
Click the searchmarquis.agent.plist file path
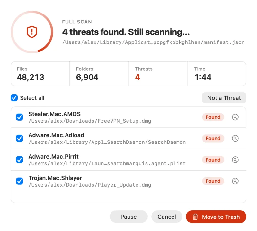coord(107,164)
